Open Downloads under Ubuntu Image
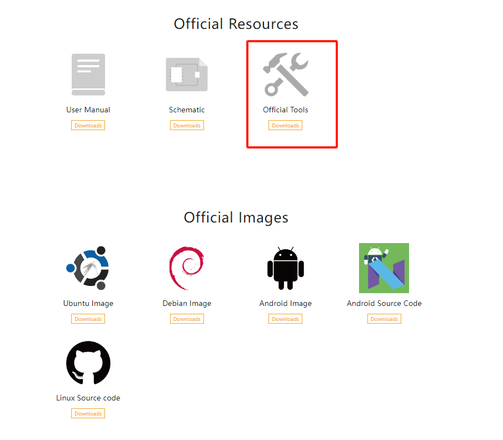The height and width of the screenshot is (440, 503). (x=88, y=319)
